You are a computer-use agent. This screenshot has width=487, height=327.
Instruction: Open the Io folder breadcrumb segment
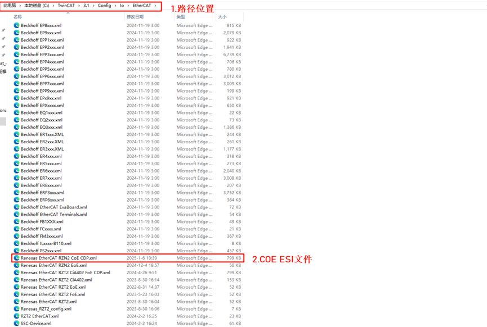click(122, 6)
